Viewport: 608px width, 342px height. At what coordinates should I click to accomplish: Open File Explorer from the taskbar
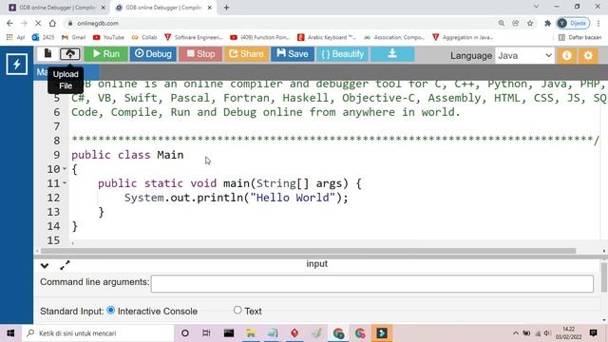[x=251, y=333]
